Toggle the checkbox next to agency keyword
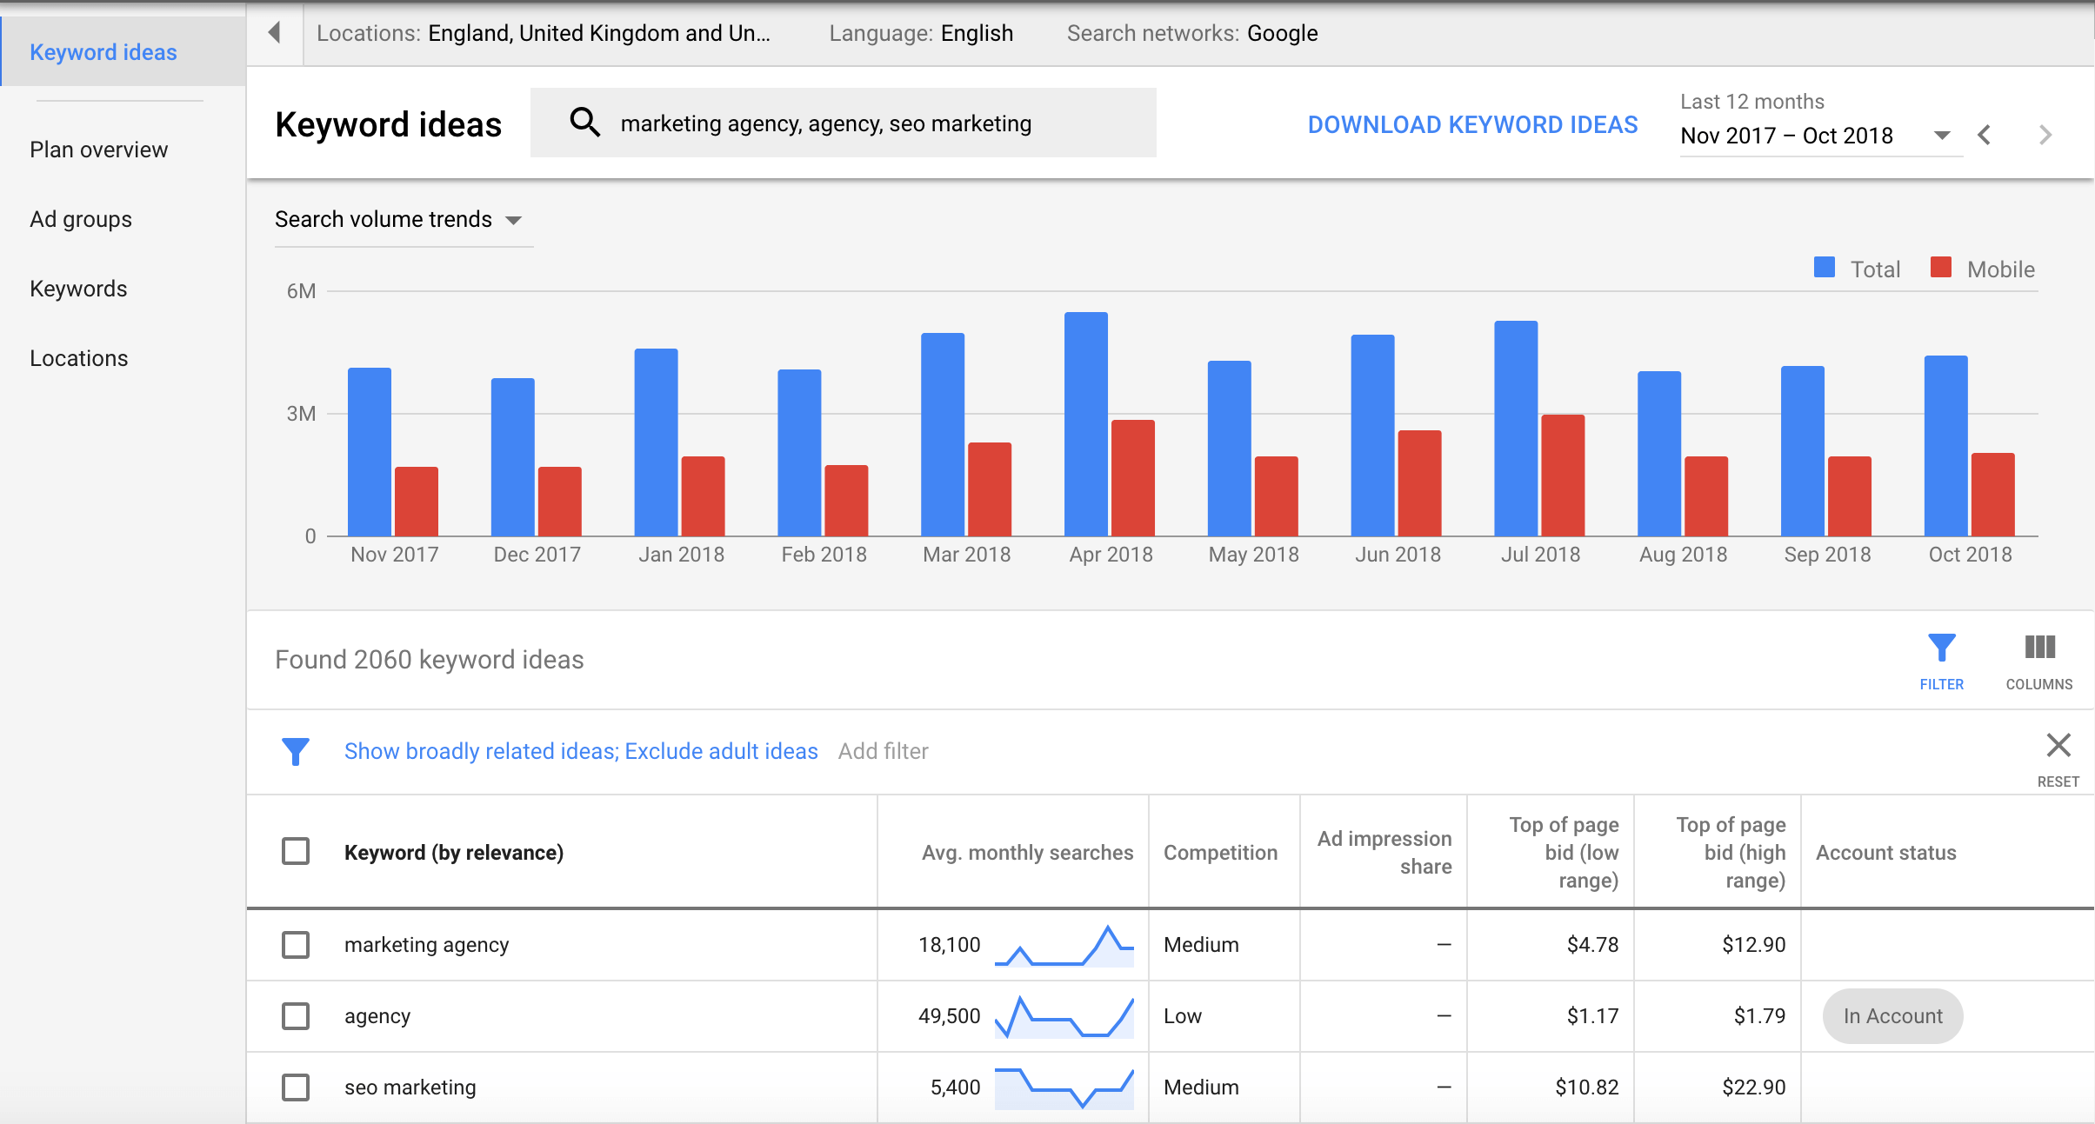The height and width of the screenshot is (1124, 2095). 295,1014
